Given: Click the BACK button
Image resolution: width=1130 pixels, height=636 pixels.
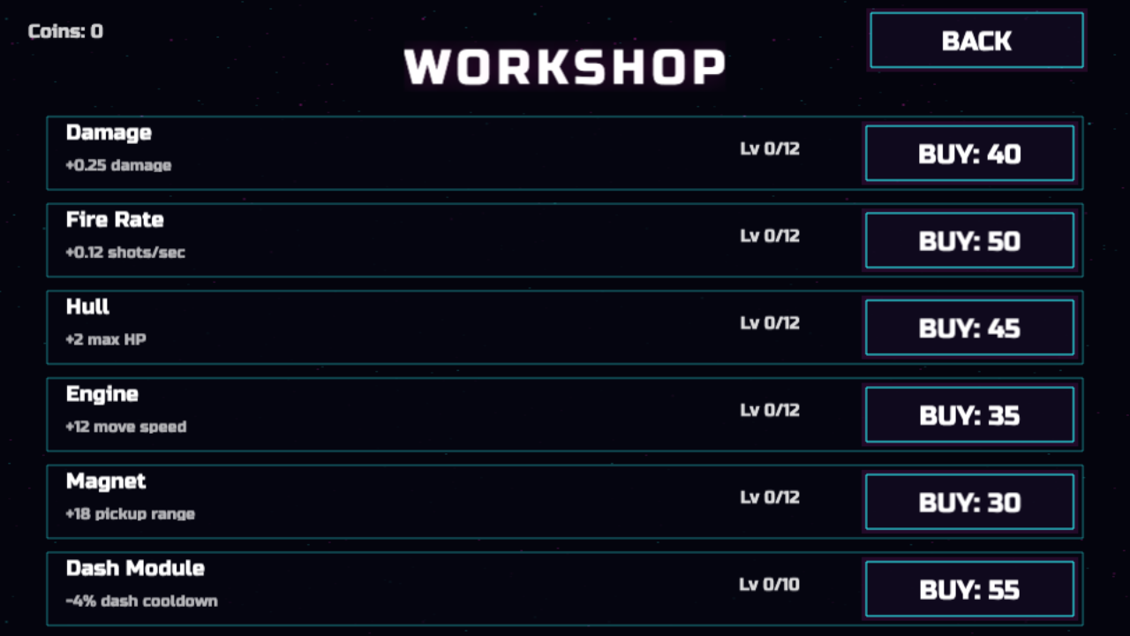Looking at the screenshot, I should pos(976,41).
